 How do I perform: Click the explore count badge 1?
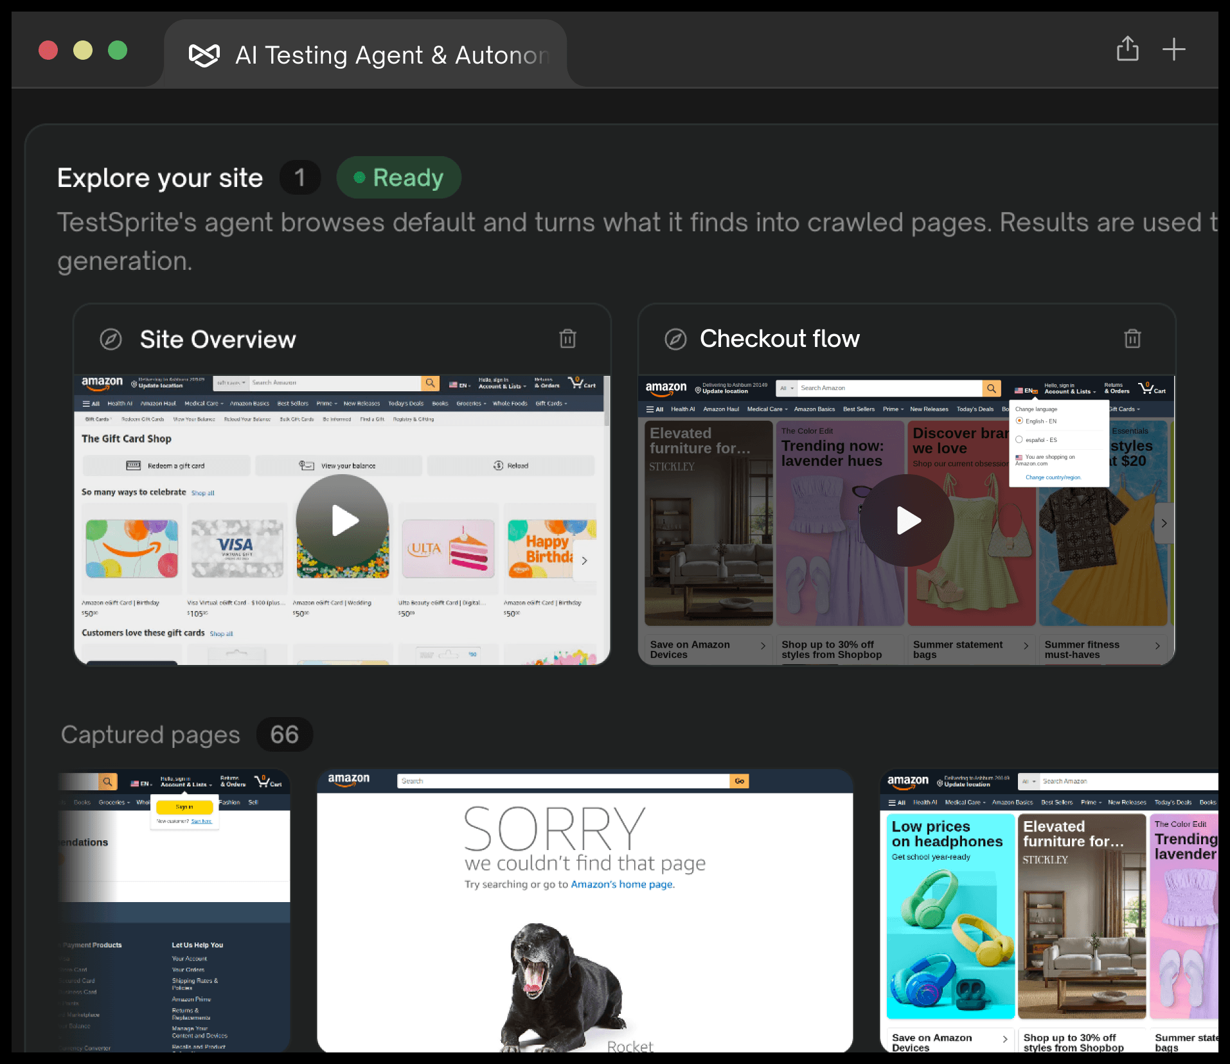coord(300,177)
